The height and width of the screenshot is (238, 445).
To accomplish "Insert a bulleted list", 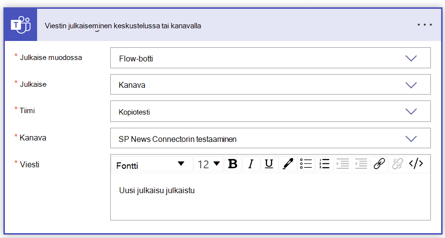I will [x=306, y=164].
